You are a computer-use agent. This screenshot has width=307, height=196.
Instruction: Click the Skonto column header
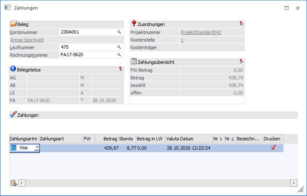pos(127,138)
